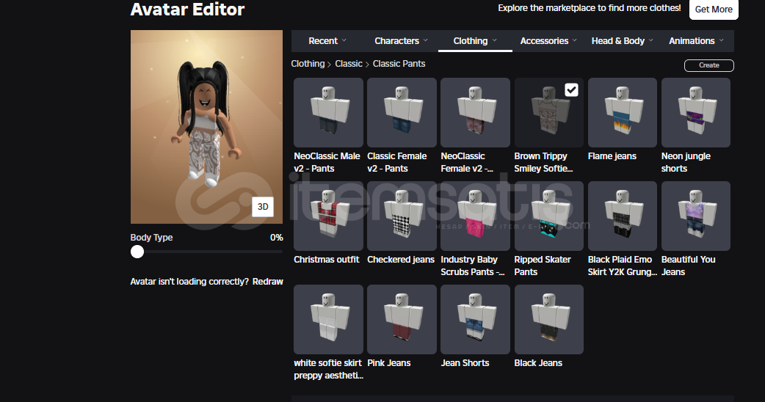Click the Body Type slider handle

(137, 252)
